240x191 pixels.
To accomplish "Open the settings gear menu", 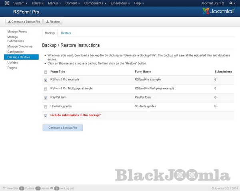I will [232, 3].
